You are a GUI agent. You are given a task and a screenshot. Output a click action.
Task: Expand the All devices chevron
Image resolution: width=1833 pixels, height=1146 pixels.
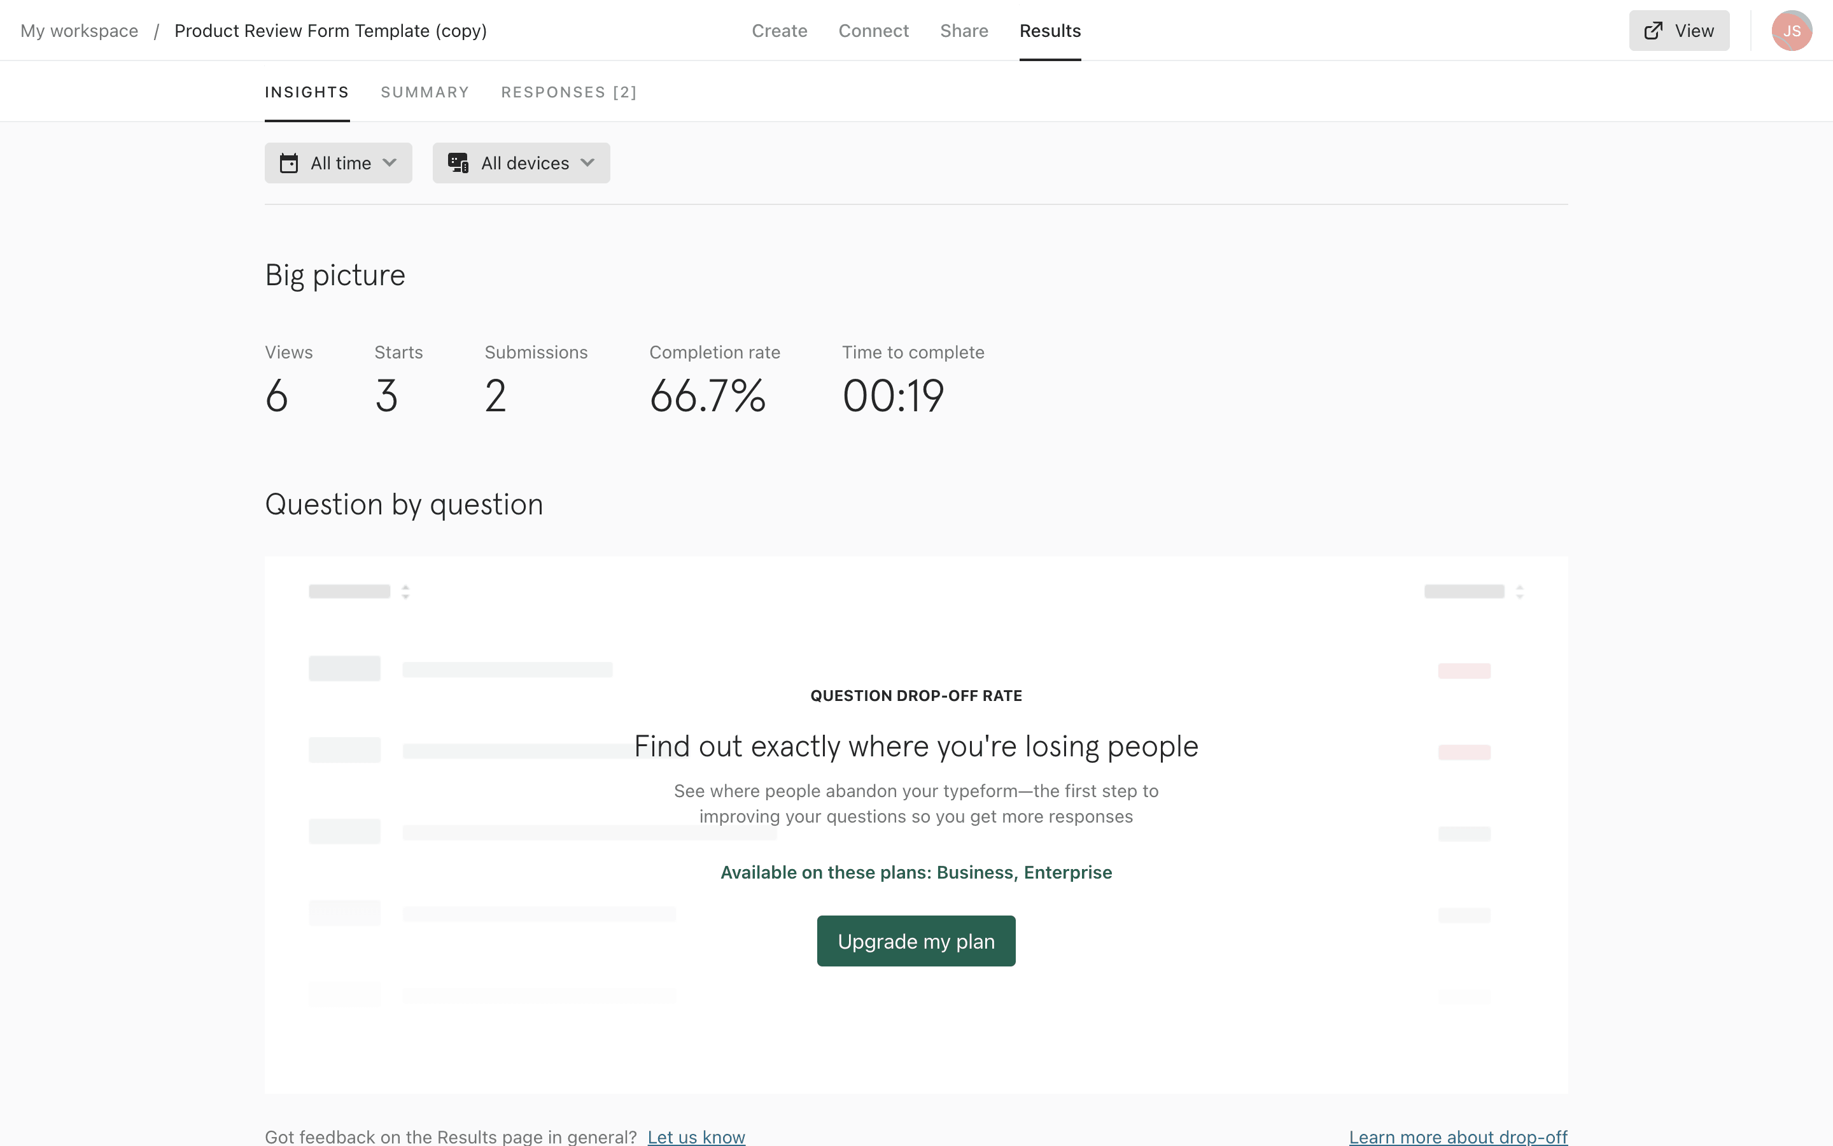(x=587, y=163)
